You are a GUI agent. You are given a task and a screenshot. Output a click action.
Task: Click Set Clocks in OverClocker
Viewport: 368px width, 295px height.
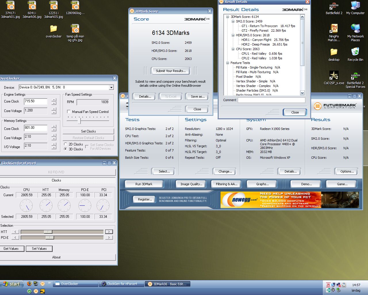click(x=88, y=131)
